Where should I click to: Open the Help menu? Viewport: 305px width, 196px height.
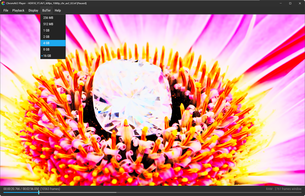pos(57,10)
